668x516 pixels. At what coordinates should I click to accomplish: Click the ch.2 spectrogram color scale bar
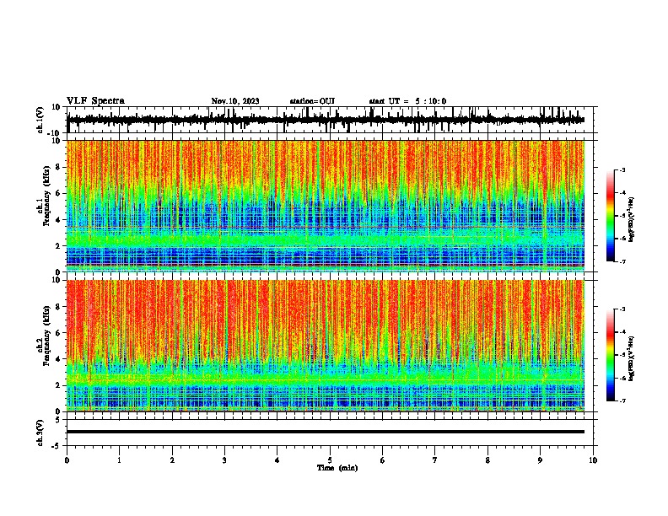point(610,355)
